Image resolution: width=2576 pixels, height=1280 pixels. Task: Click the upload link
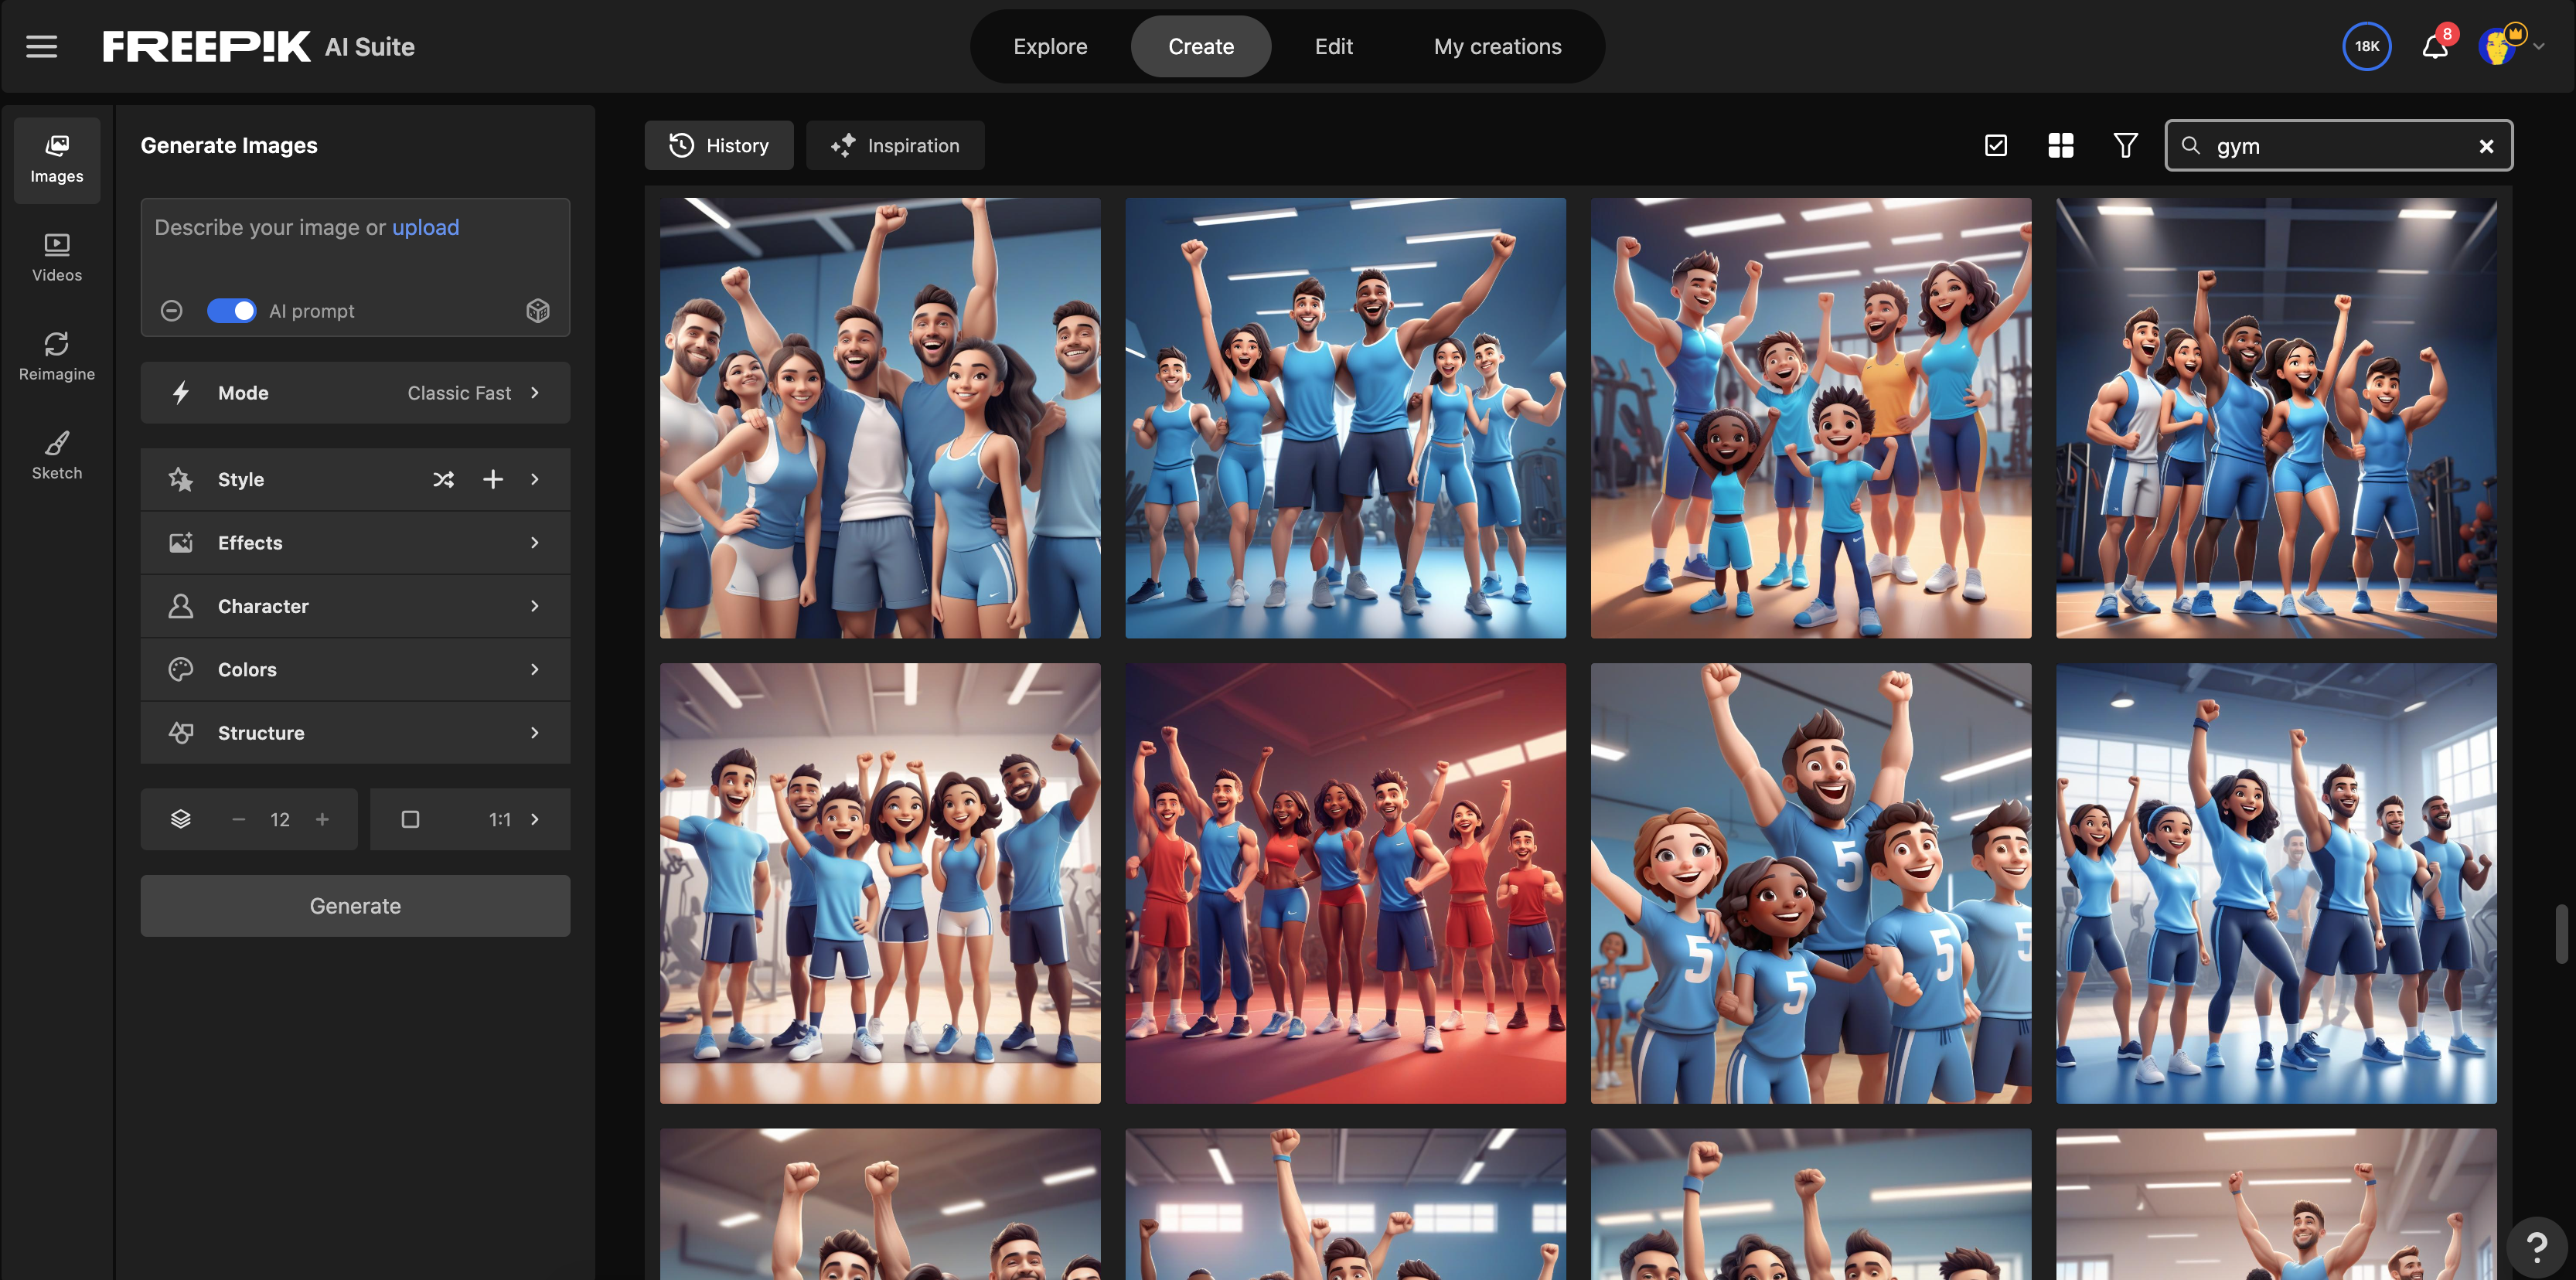(x=425, y=228)
